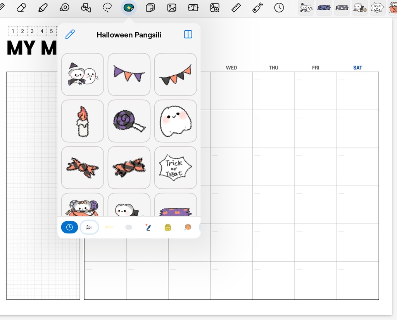Pick the Trick or Treat sticker in toolbar
The image size is (397, 320).
pos(378,8)
